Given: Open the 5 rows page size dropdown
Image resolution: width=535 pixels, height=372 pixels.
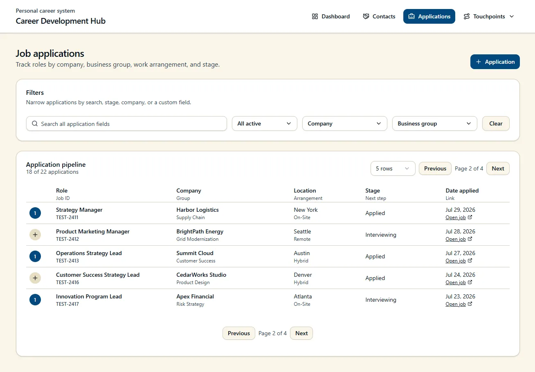Looking at the screenshot, I should 393,168.
